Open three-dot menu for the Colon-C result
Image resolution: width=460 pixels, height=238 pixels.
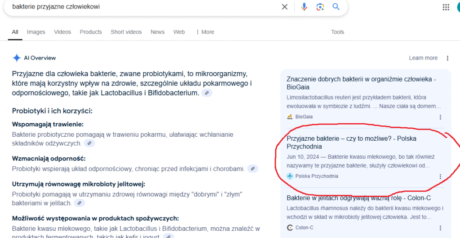tap(440, 228)
